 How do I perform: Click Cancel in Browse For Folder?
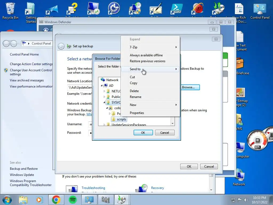tap(164, 133)
